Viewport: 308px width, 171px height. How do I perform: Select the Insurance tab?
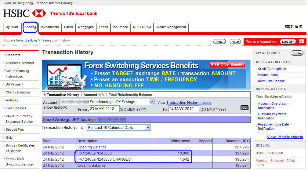[120, 27]
